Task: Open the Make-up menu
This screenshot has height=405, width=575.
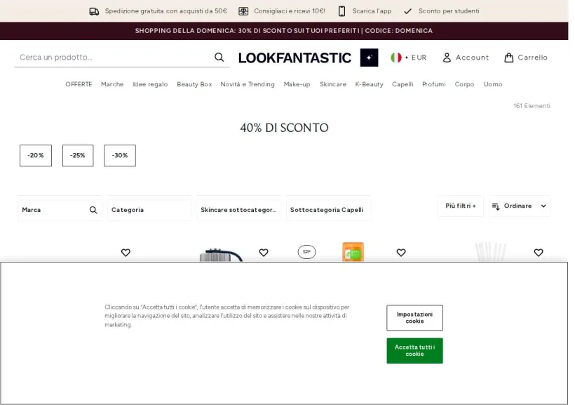Action: point(297,84)
